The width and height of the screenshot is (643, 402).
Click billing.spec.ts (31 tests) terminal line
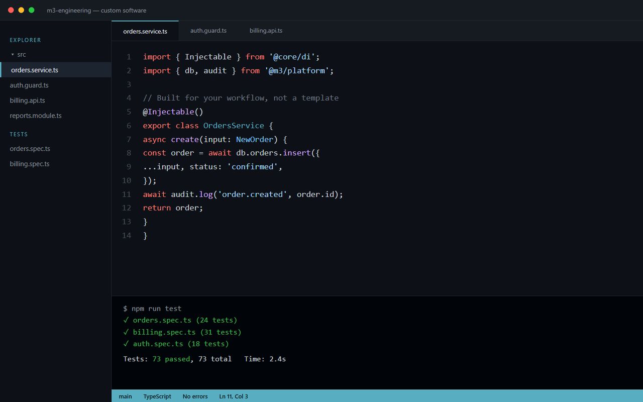point(182,332)
